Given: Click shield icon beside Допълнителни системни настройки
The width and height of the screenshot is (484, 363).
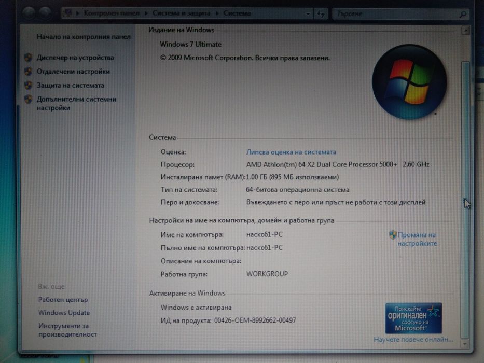Looking at the screenshot, I should 28,99.
